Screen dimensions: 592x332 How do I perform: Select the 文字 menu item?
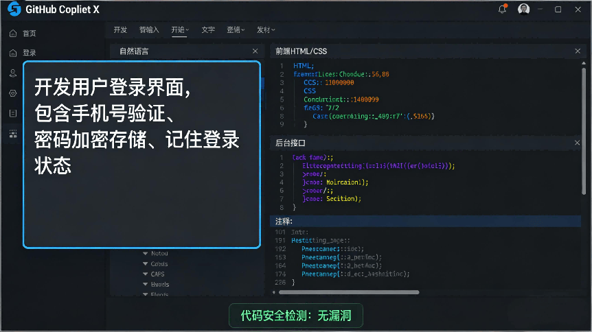coord(208,29)
